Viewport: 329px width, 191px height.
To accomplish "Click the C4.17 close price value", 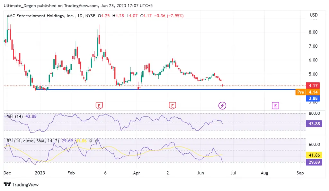I will pyautogui.click(x=146, y=16).
